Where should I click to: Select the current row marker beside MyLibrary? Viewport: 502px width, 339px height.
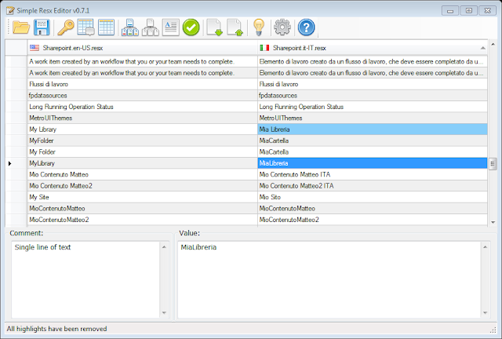tap(10, 163)
